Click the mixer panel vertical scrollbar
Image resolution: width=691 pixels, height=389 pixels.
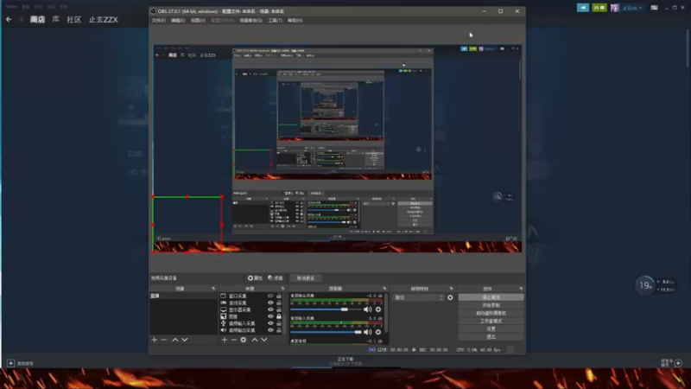386,313
